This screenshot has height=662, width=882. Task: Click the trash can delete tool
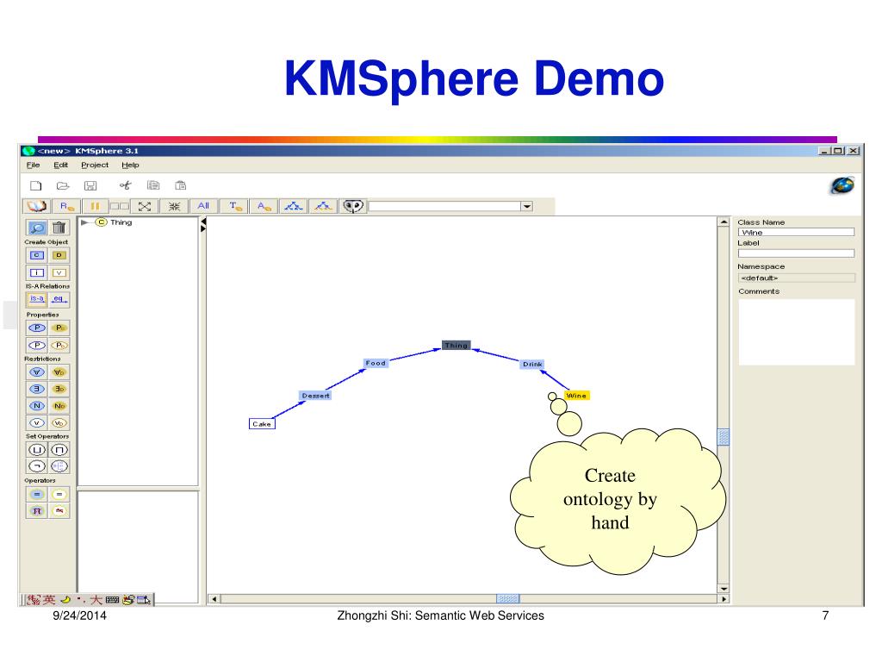coord(59,228)
